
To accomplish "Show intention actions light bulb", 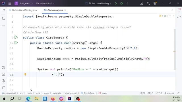I will click(25, 74).
